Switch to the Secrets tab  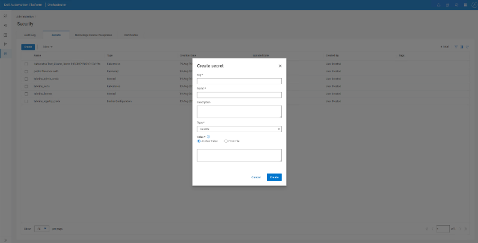point(56,35)
